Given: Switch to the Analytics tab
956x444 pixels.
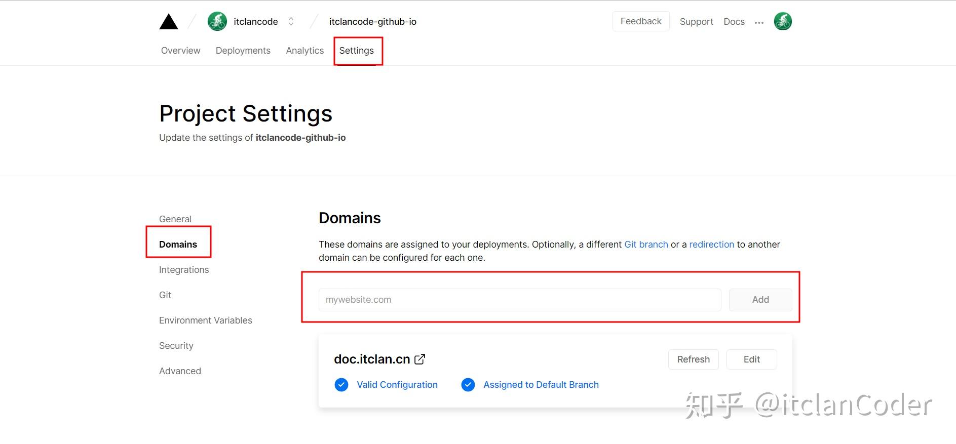Looking at the screenshot, I should coord(305,51).
